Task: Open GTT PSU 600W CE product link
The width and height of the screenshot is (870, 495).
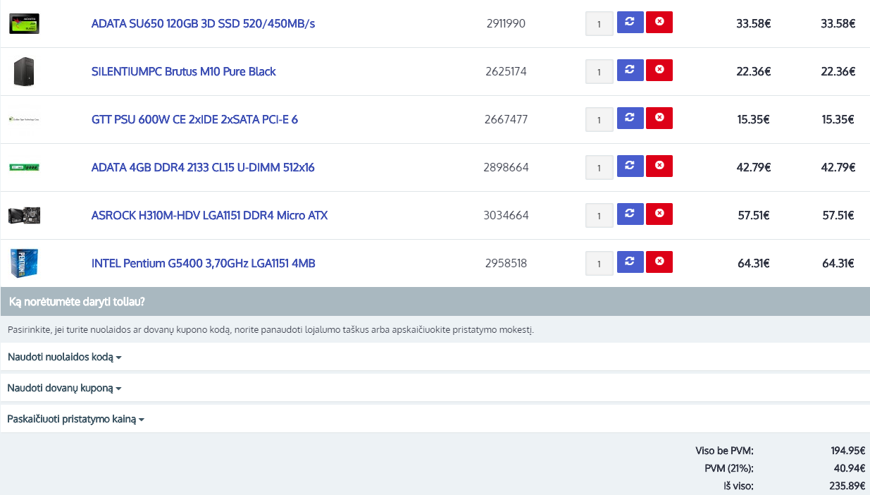Action: click(x=194, y=119)
